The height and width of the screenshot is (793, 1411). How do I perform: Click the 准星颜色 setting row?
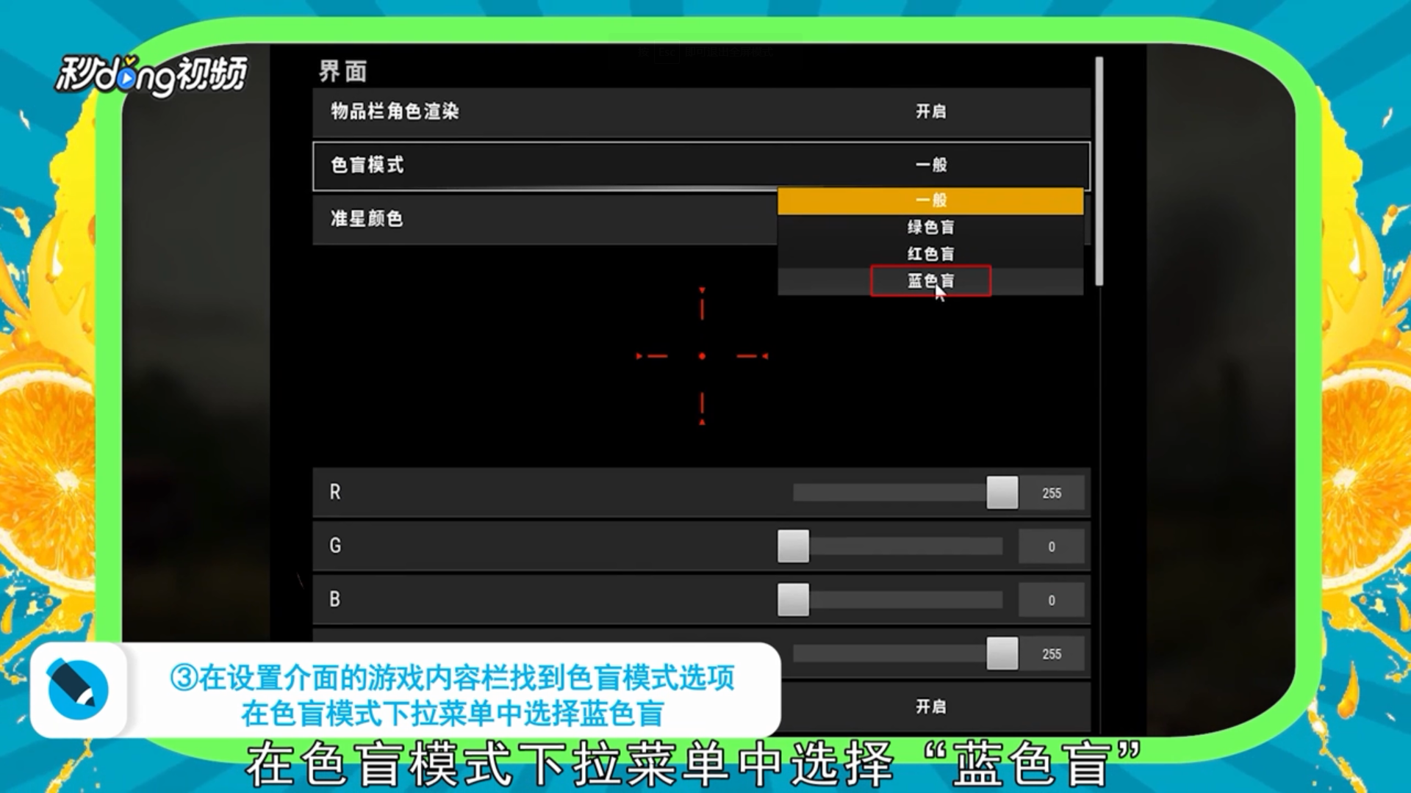365,218
